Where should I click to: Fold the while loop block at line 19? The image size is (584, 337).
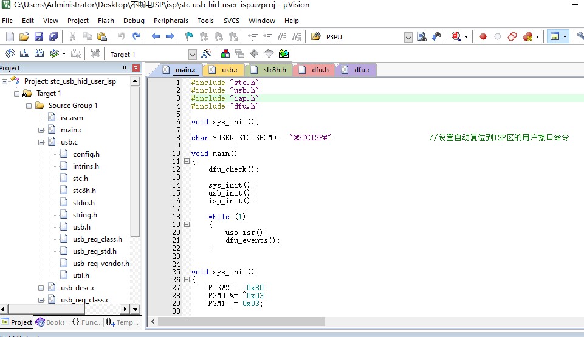pyautogui.click(x=187, y=225)
